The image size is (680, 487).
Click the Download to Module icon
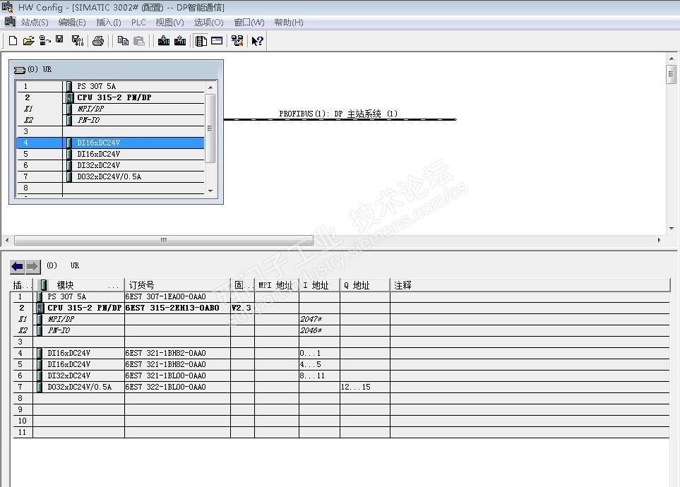click(x=164, y=41)
